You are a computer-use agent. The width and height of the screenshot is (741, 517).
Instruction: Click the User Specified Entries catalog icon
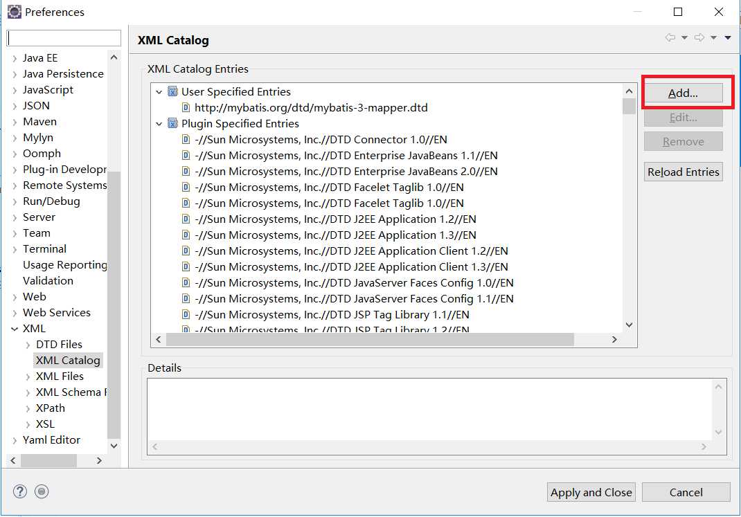[173, 91]
